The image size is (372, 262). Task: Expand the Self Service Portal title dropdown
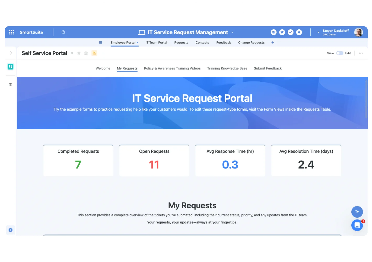pos(72,53)
